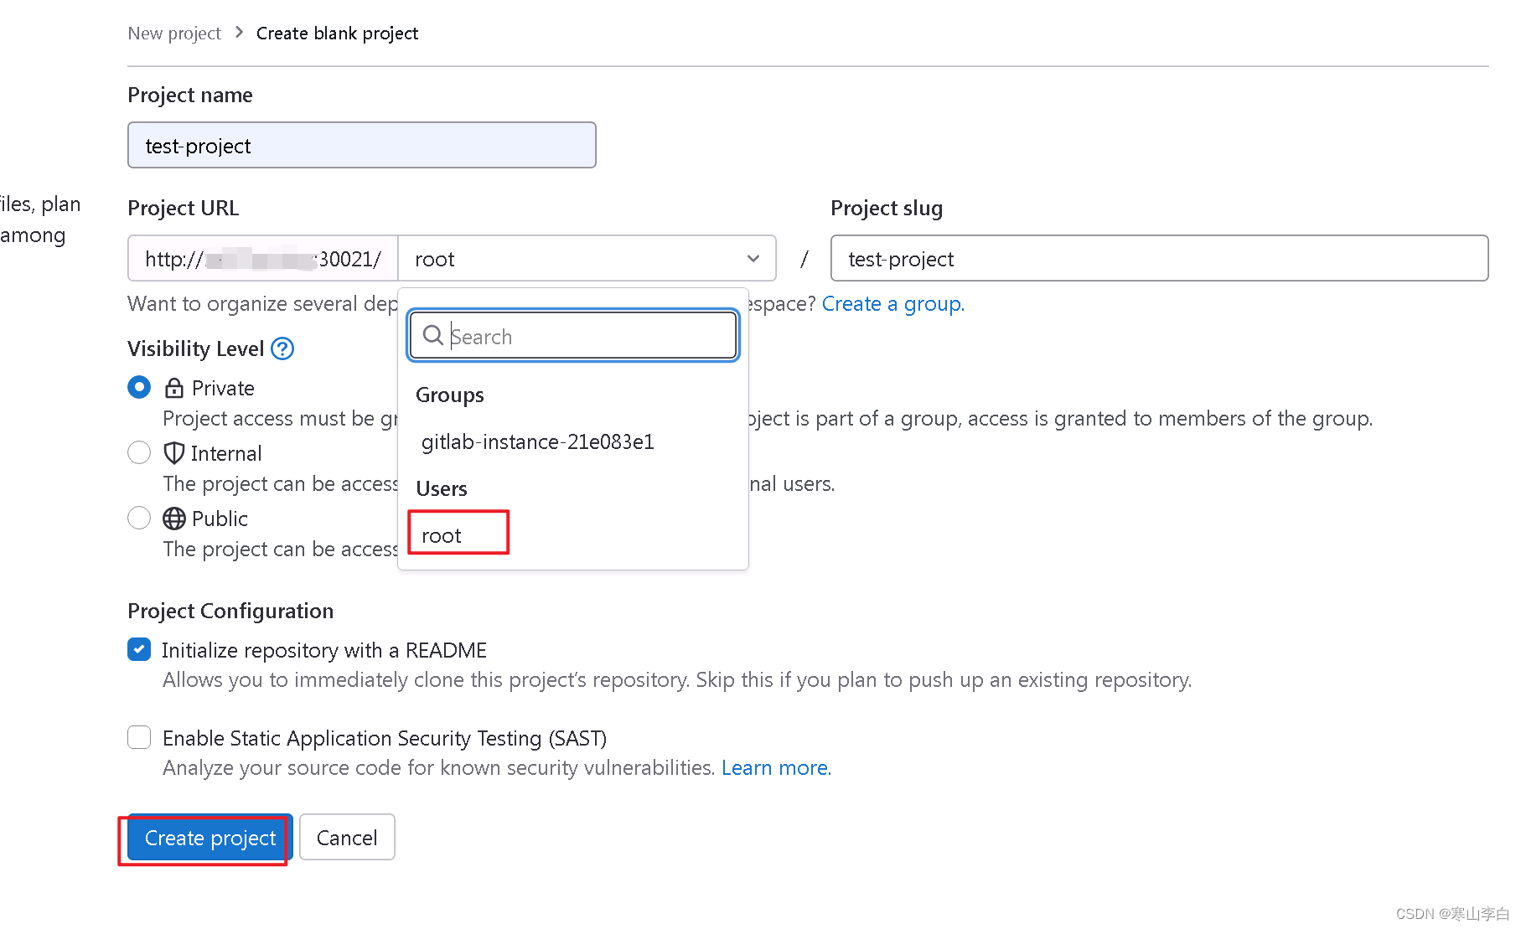Go back to New project breadcrumb
Screen dimensions: 1521x929
coord(174,34)
